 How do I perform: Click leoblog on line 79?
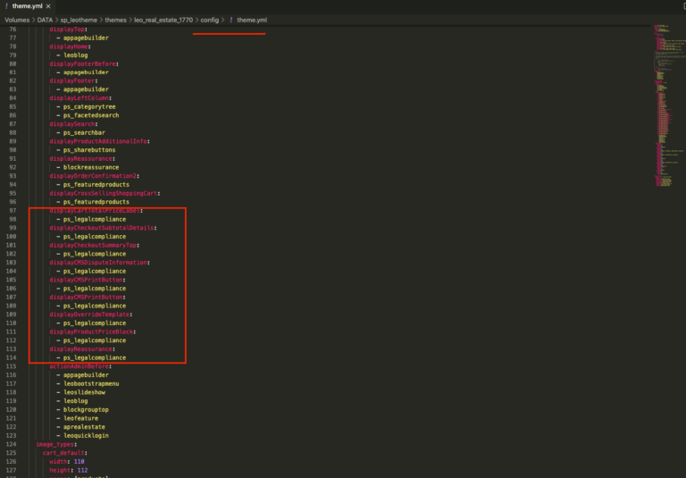pyautogui.click(x=76, y=55)
